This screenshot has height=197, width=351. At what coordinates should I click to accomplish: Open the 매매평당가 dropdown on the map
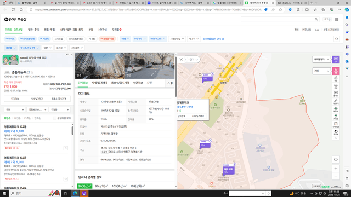point(321,60)
